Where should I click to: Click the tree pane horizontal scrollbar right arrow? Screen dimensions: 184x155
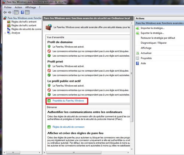(39, 152)
